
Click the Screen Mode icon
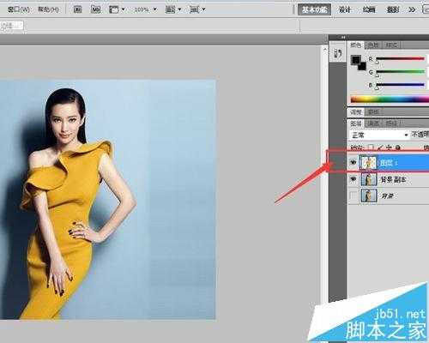tap(195, 9)
